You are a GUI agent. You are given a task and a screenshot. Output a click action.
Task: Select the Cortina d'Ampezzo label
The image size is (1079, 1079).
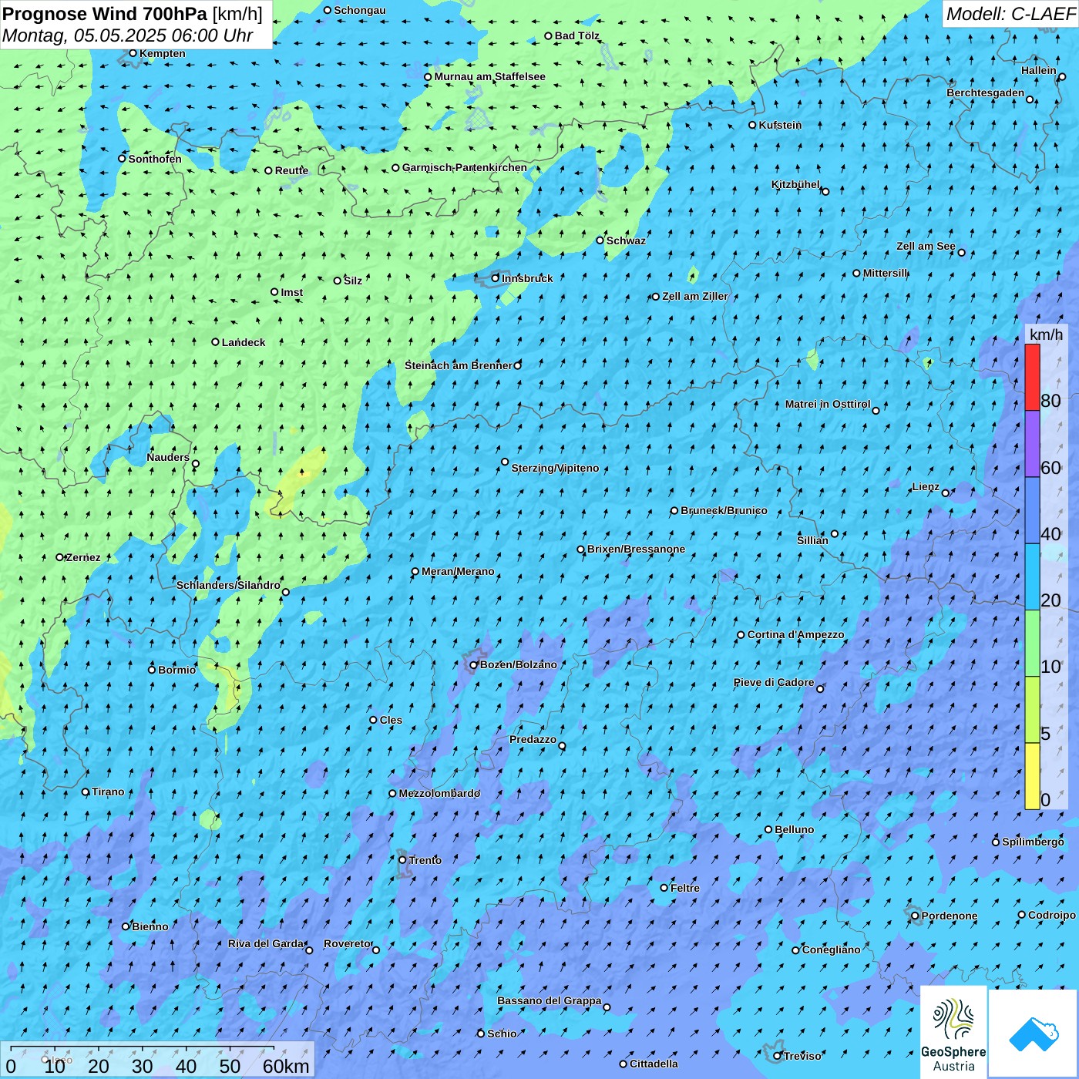click(796, 634)
